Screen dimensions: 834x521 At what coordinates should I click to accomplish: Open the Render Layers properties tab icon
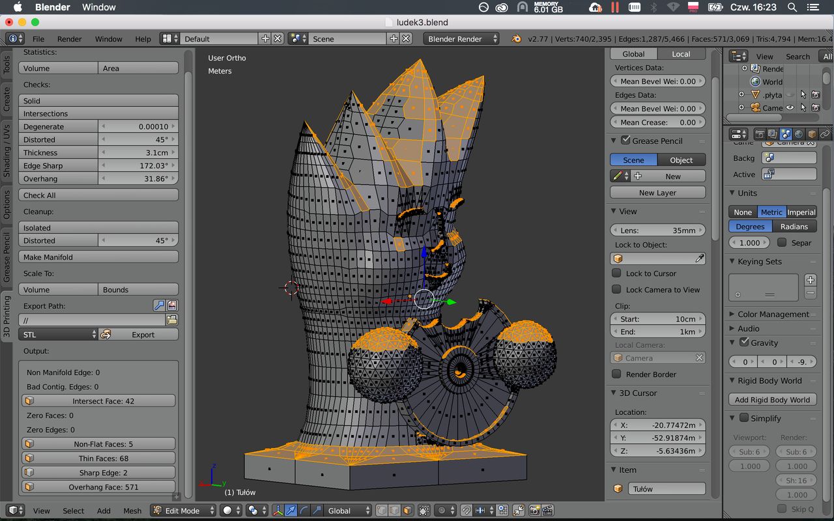pos(773,134)
